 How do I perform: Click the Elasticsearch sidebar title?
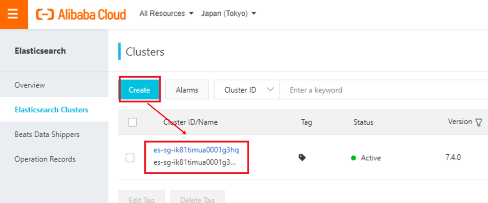[40, 51]
